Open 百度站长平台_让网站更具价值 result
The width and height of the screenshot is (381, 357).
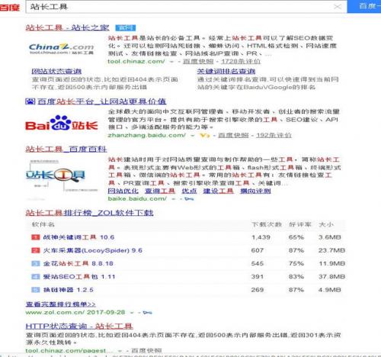point(102,101)
